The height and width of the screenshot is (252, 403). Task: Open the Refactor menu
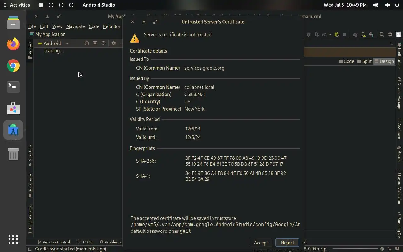[x=111, y=26]
